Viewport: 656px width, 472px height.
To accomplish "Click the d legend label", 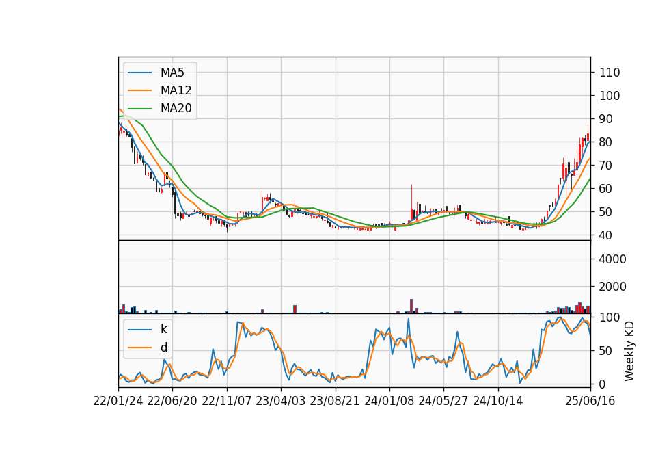I will pyautogui.click(x=164, y=348).
